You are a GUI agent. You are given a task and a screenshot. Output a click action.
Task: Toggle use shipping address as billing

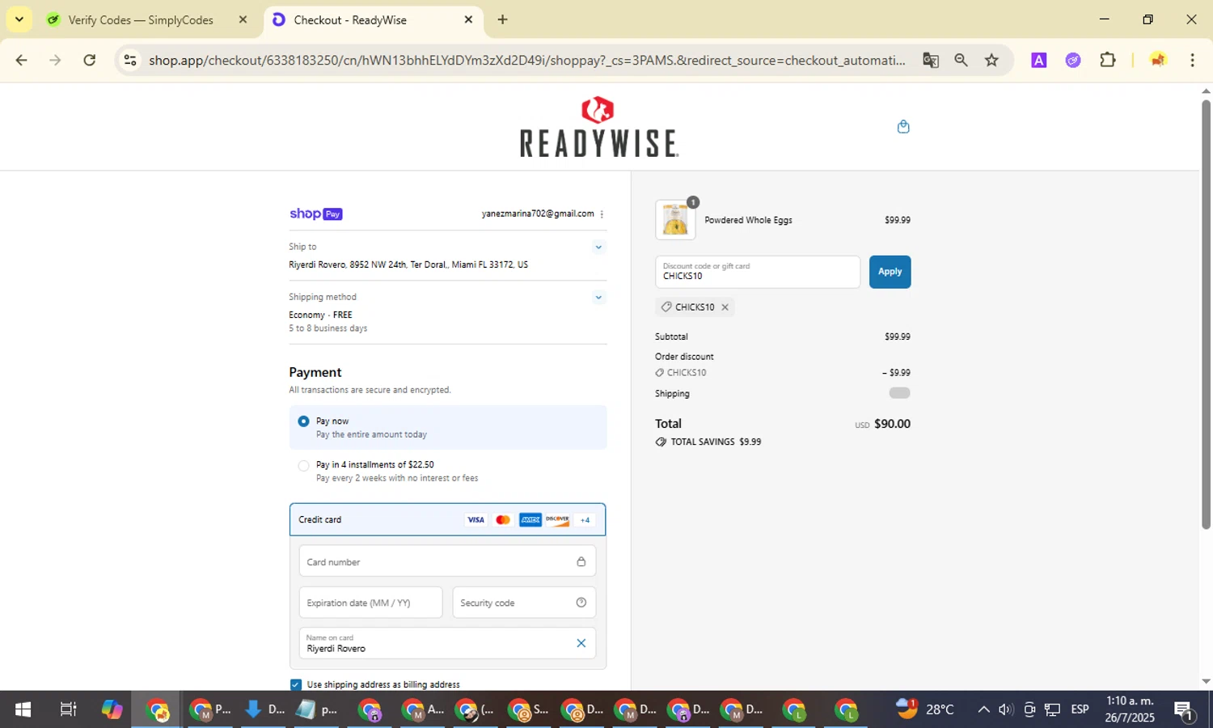(x=295, y=684)
